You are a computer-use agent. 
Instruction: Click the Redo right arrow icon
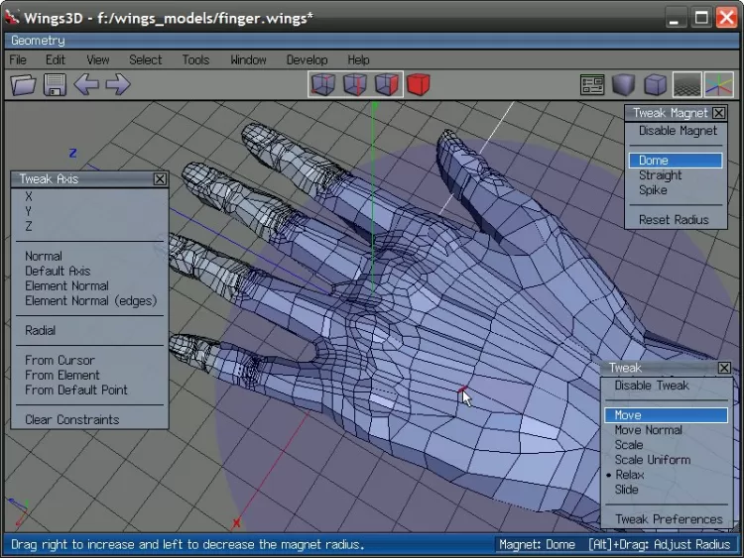coord(118,85)
